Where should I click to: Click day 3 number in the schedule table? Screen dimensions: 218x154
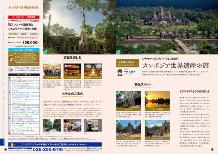9,118
